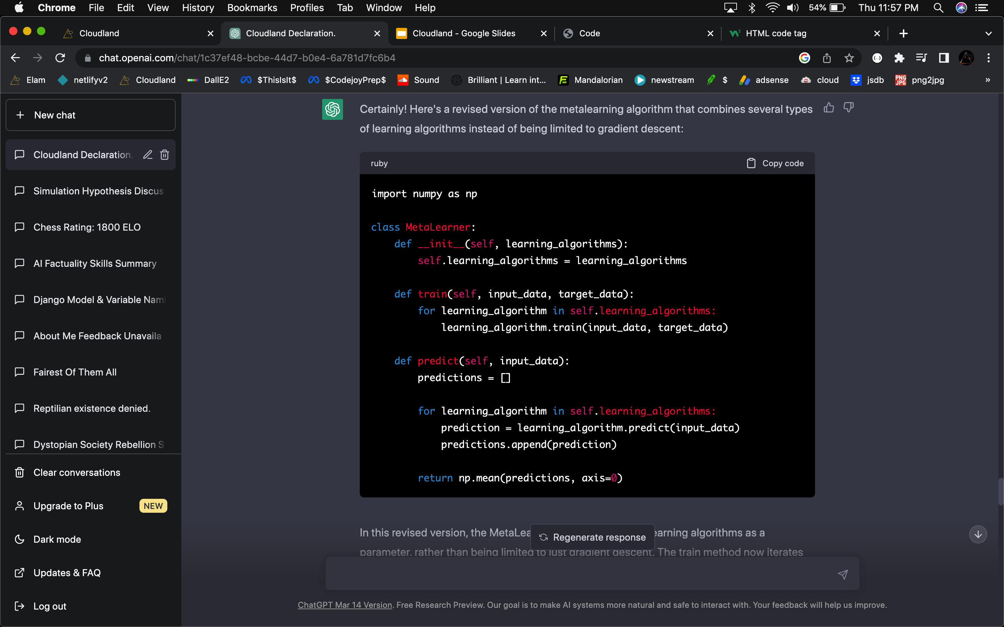Open the Apple menu
Viewport: 1004px width, 627px height.
point(19,8)
